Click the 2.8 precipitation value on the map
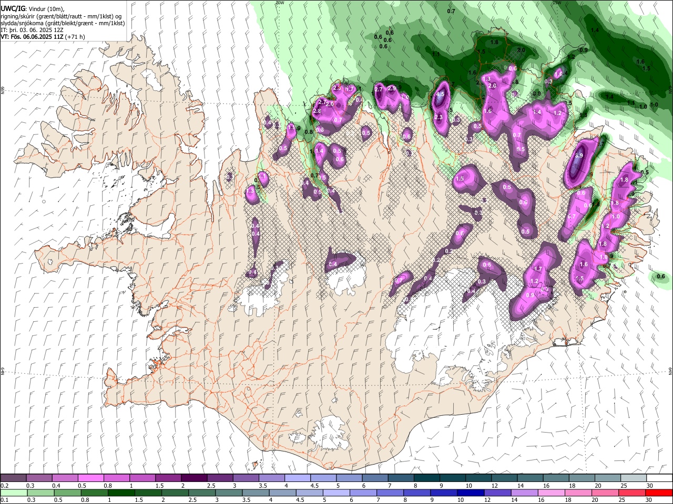673x504 pixels. (x=317, y=111)
